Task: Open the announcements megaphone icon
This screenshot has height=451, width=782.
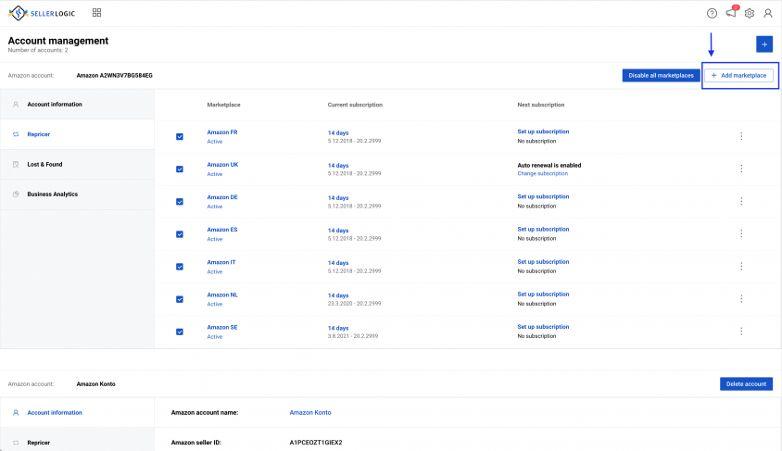Action: [x=731, y=13]
